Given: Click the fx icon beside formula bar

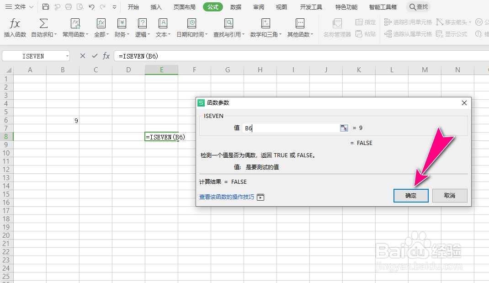Looking at the screenshot, I should click(106, 56).
